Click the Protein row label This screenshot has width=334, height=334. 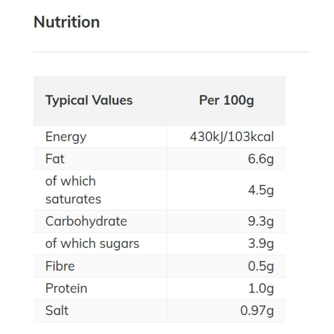(x=66, y=289)
